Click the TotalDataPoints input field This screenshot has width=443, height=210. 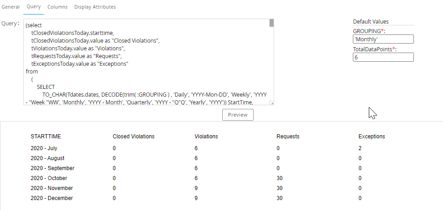pos(383,57)
